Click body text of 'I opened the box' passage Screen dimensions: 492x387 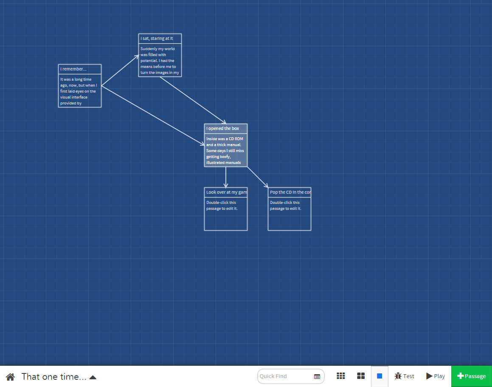tap(225, 151)
